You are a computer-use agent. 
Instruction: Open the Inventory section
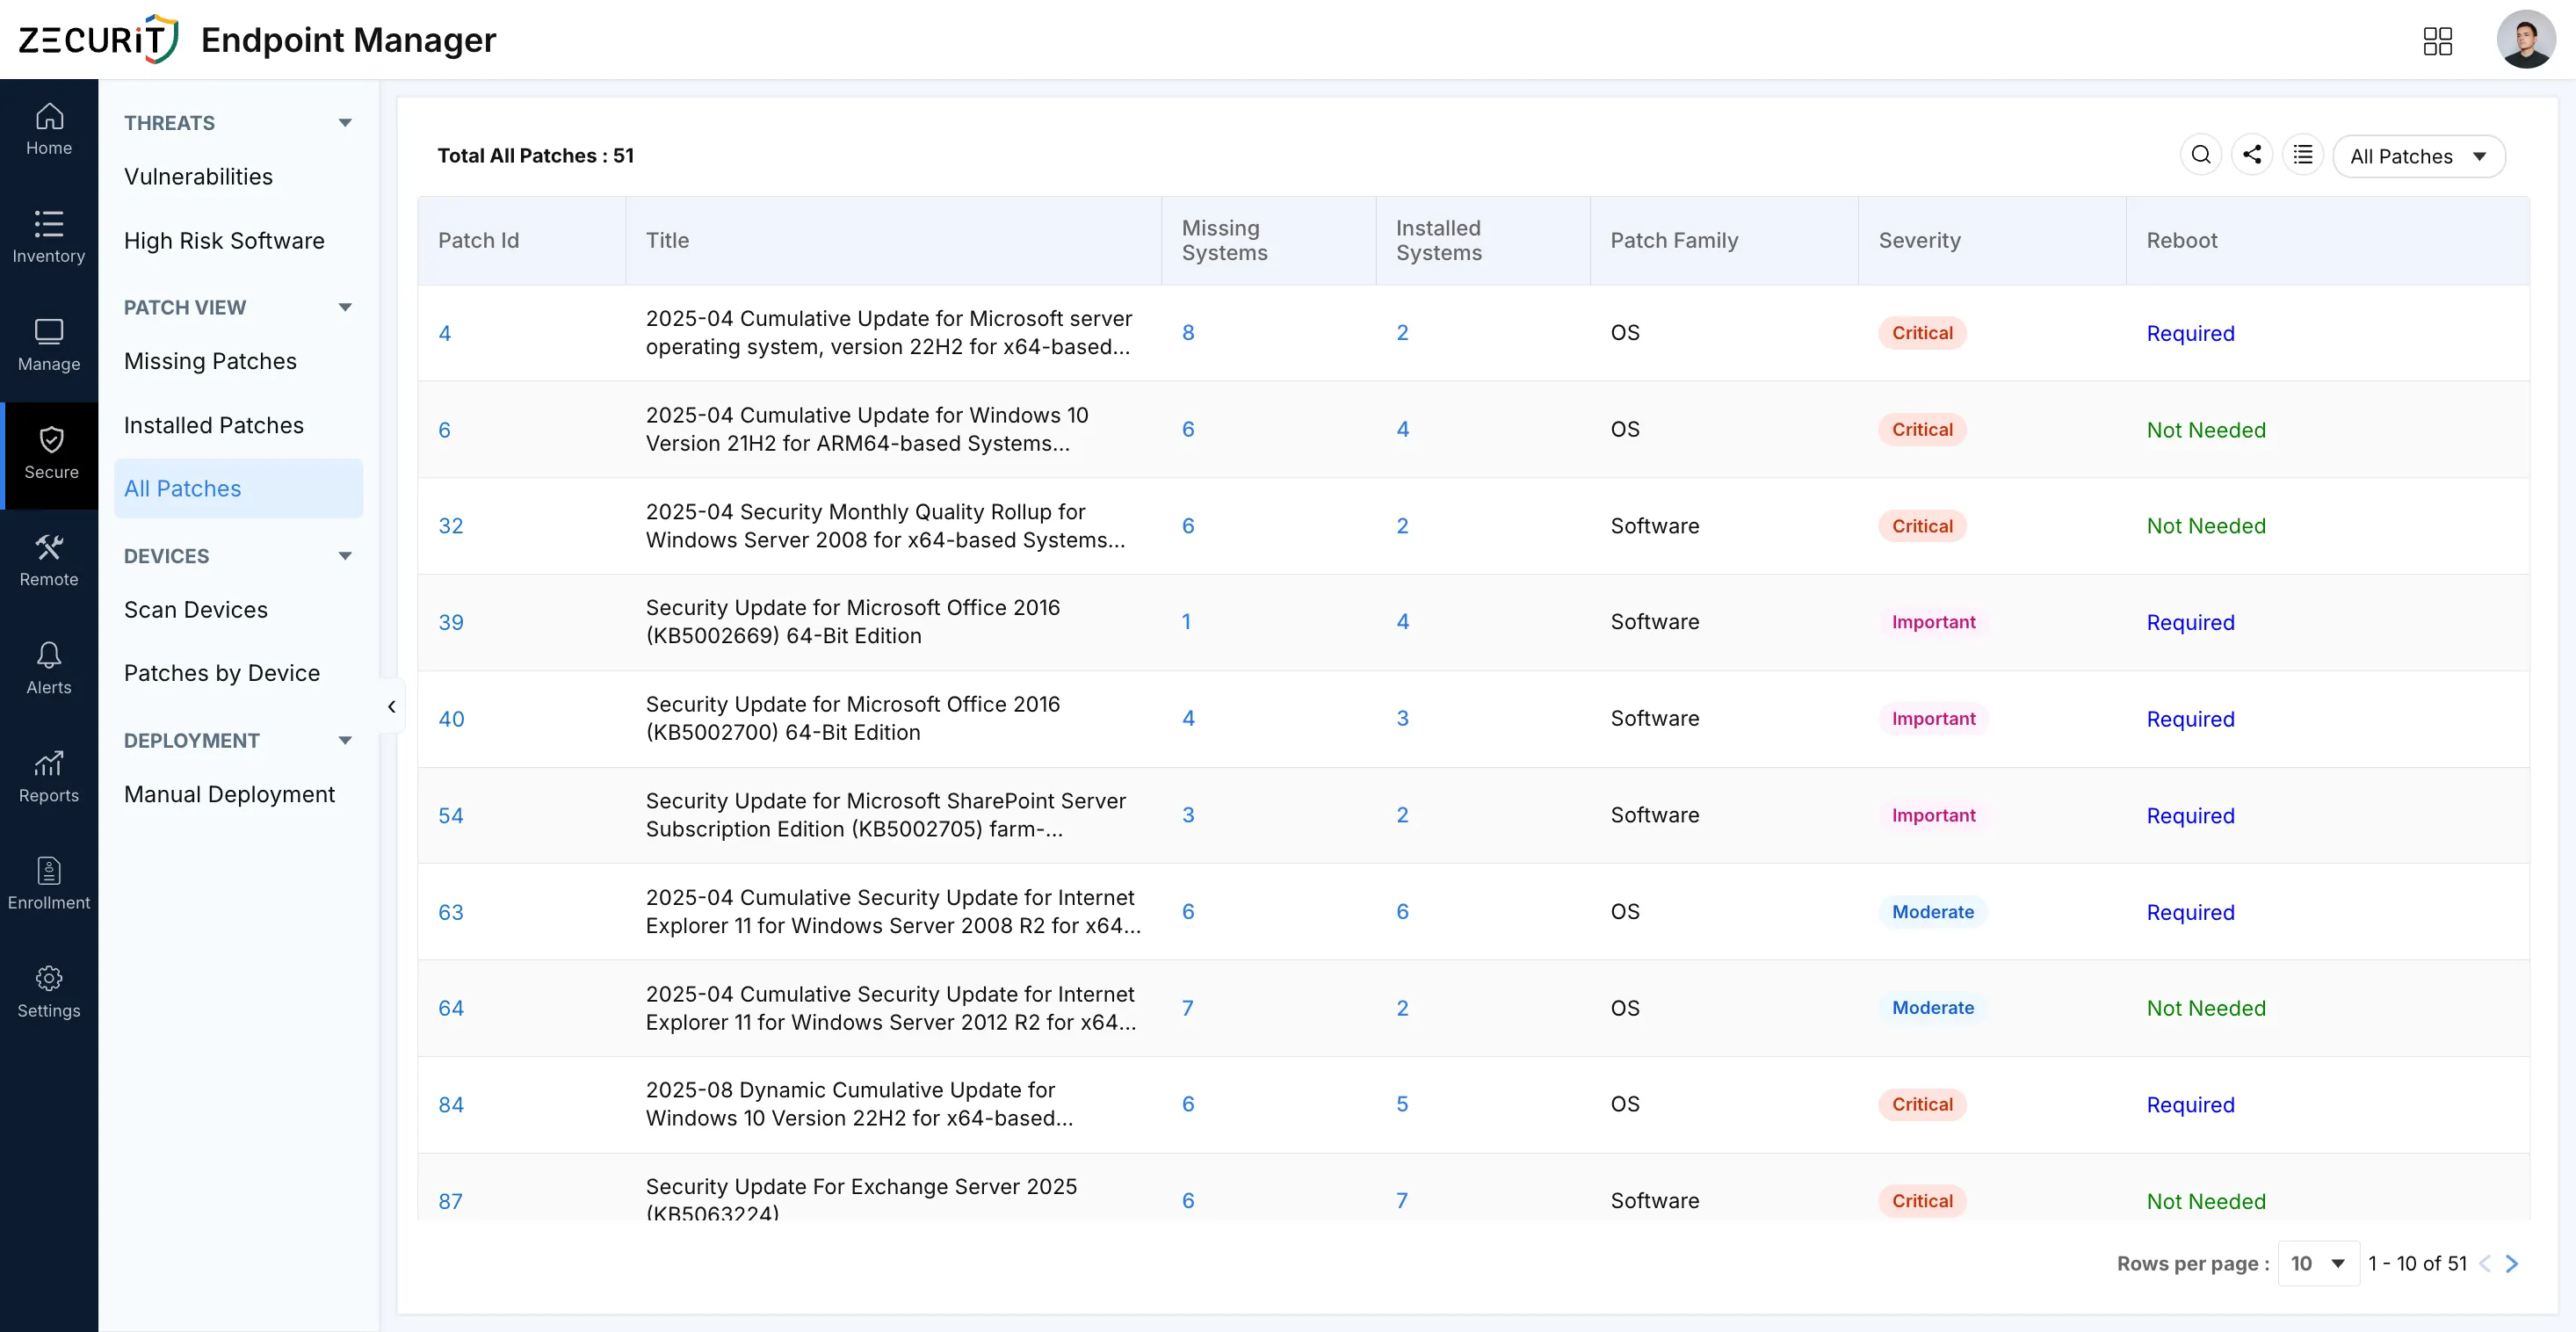[x=49, y=238]
